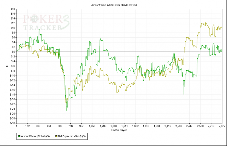Click the x-axis tick label '2,266'
This screenshot has width=227, height=146.
click(x=179, y=126)
